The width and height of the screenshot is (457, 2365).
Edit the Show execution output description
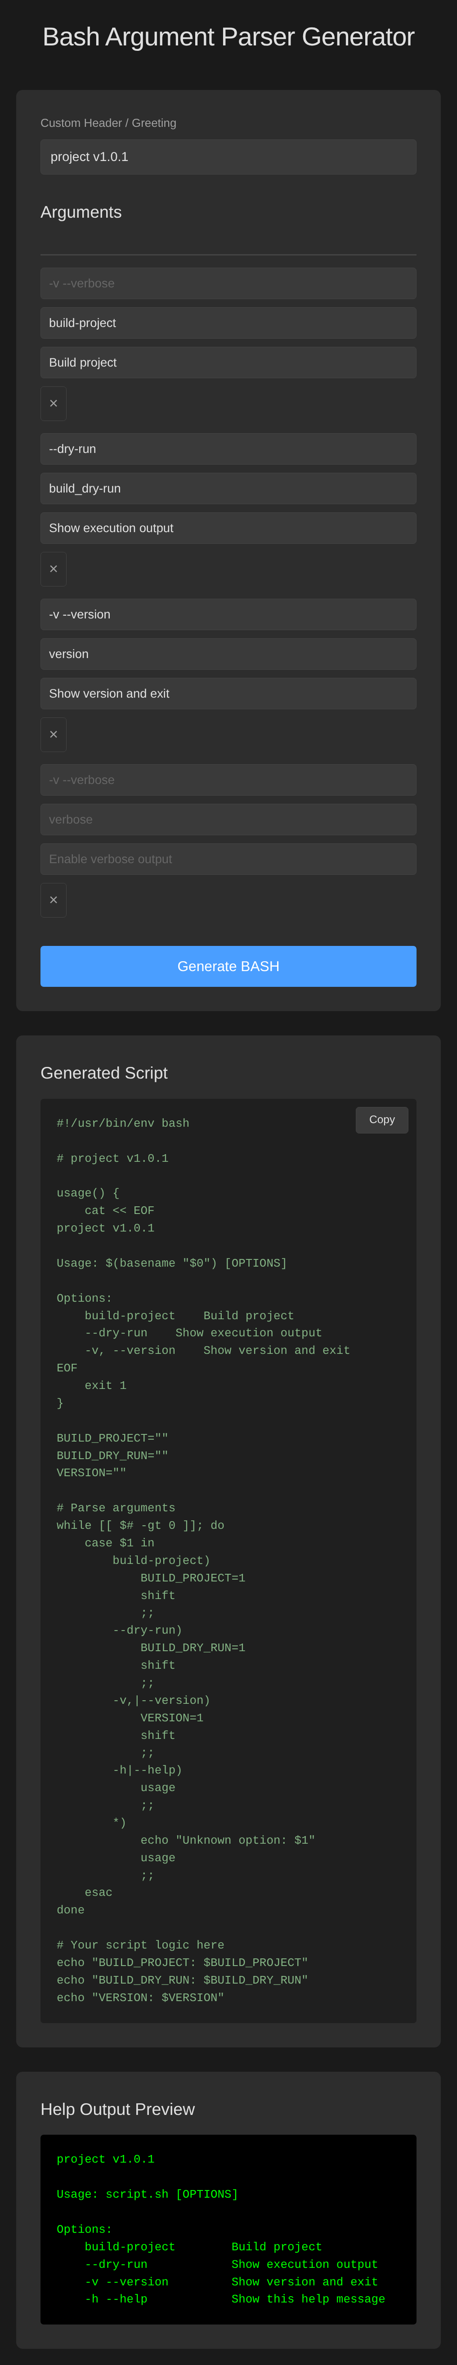[228, 528]
